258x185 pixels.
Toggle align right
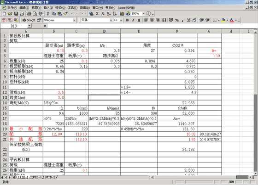[158, 20]
